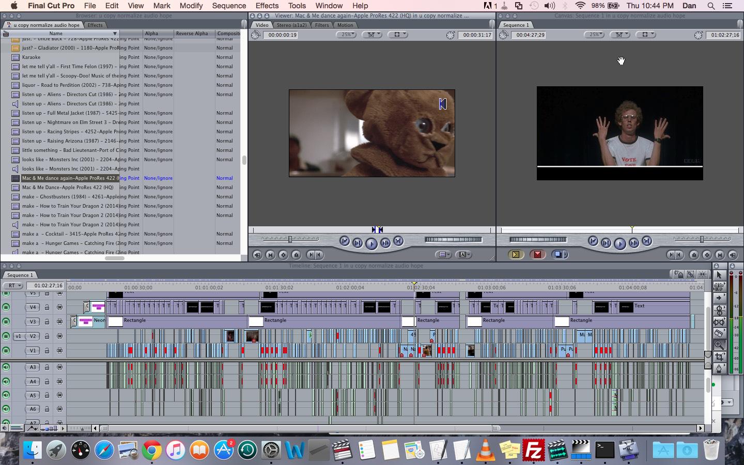Choose the Select Track Forward tool

719,298
